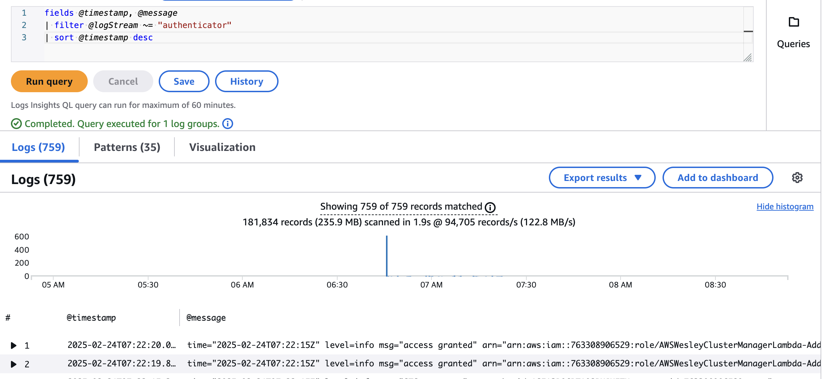Viewport: 824px width, 379px height.
Task: Click the Save query button
Action: coord(184,81)
